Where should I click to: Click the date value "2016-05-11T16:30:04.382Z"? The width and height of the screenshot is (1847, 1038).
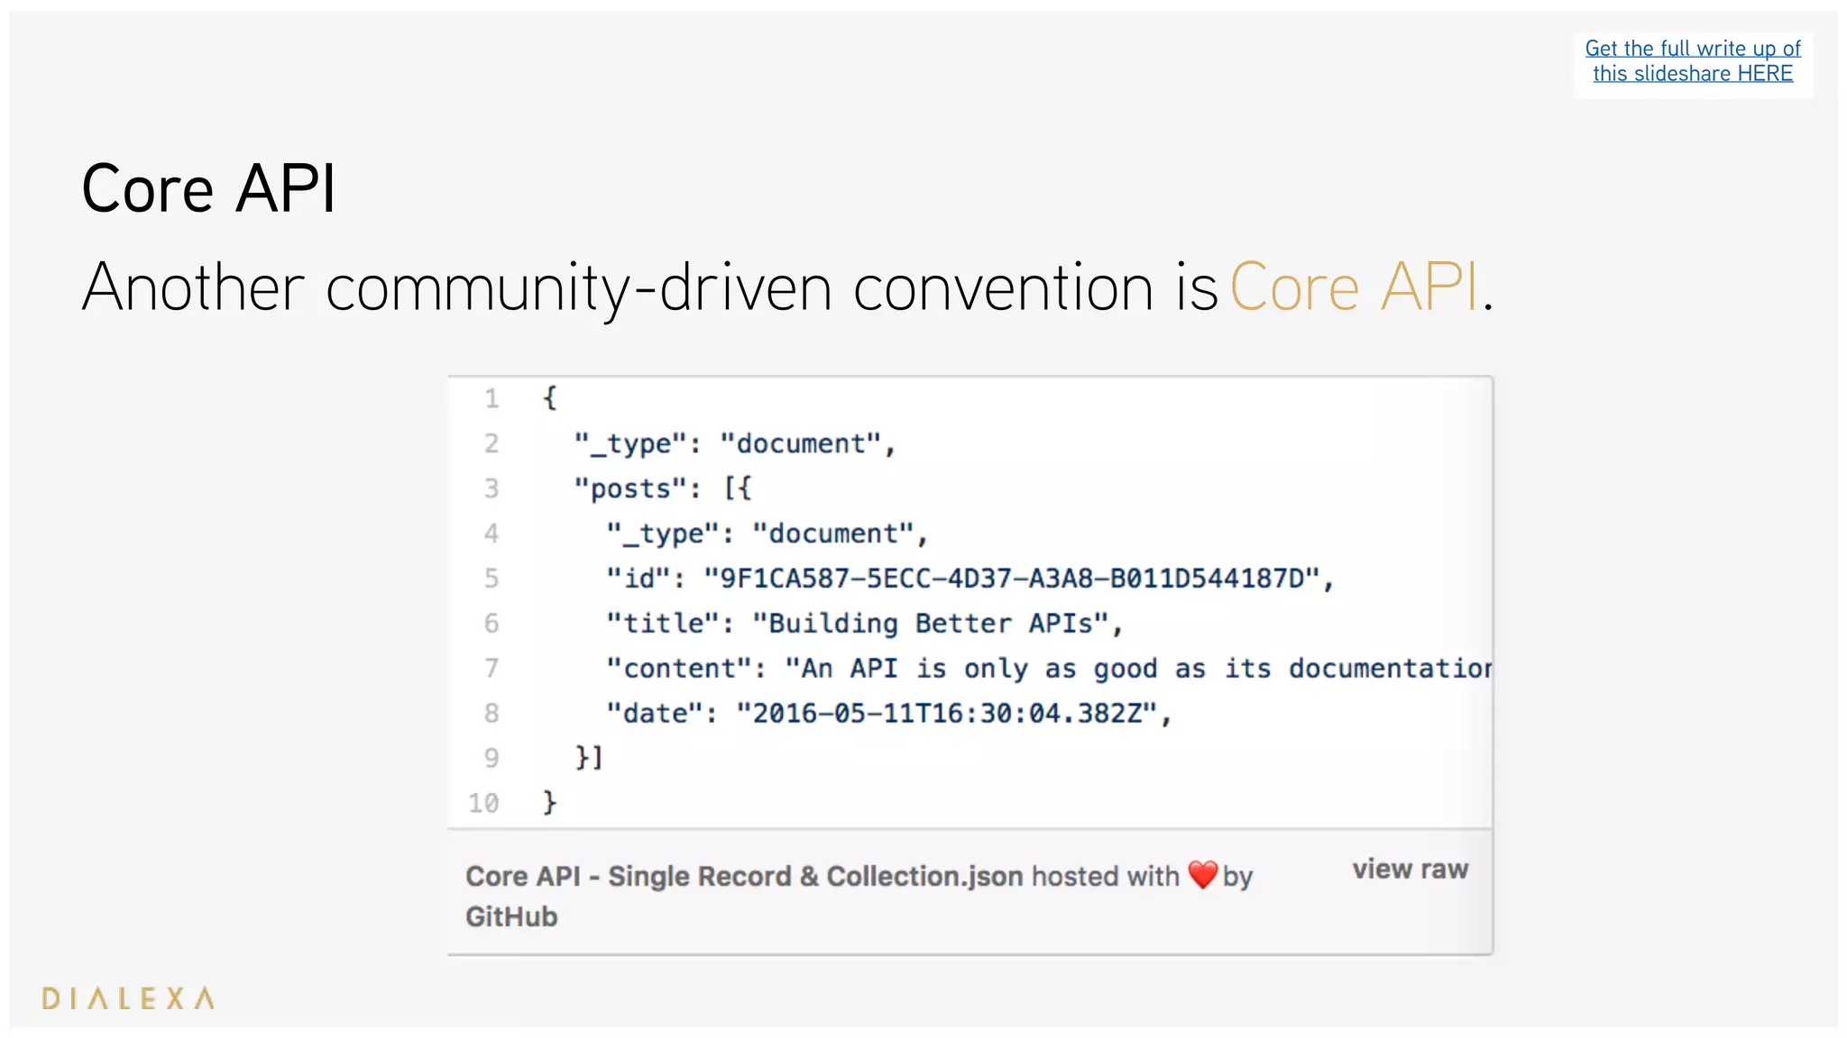click(x=947, y=714)
